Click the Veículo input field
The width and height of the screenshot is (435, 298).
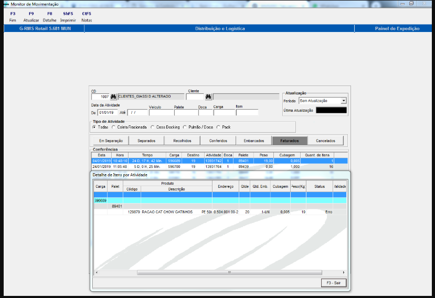pos(161,113)
